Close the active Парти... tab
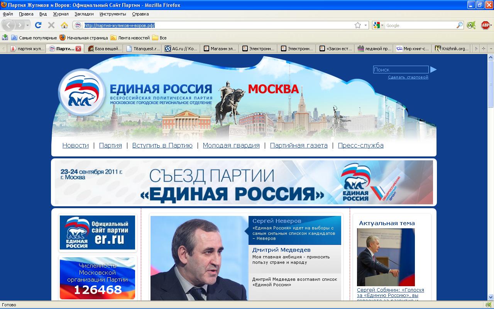494x309 pixels. (x=78, y=49)
